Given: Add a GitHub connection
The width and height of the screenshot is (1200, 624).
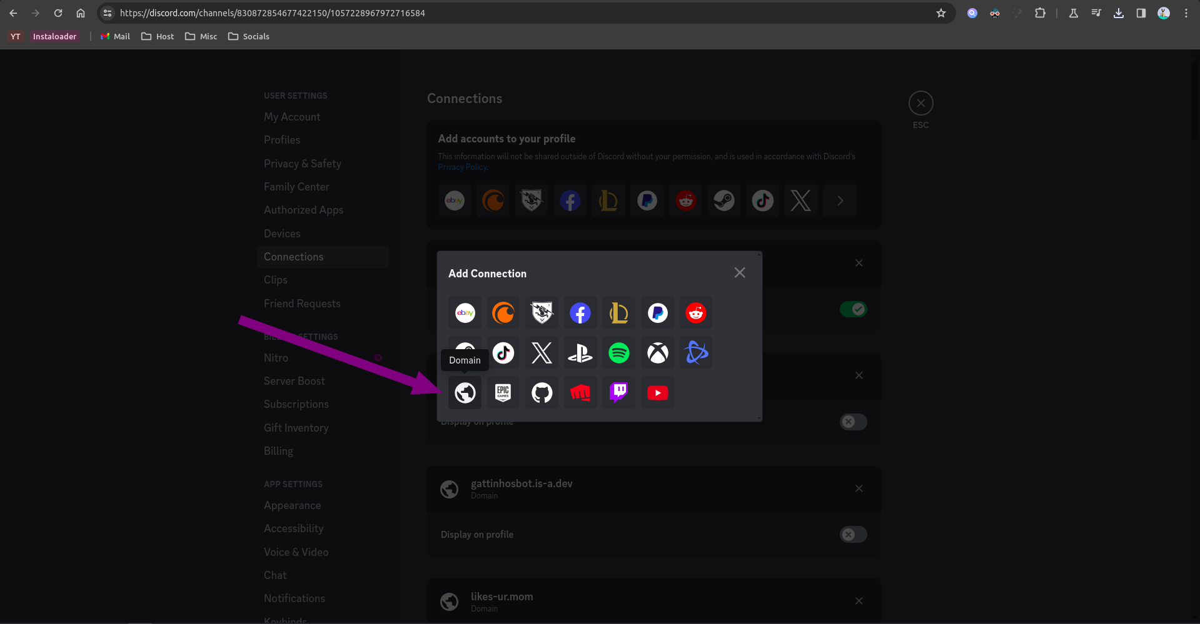Looking at the screenshot, I should [542, 393].
